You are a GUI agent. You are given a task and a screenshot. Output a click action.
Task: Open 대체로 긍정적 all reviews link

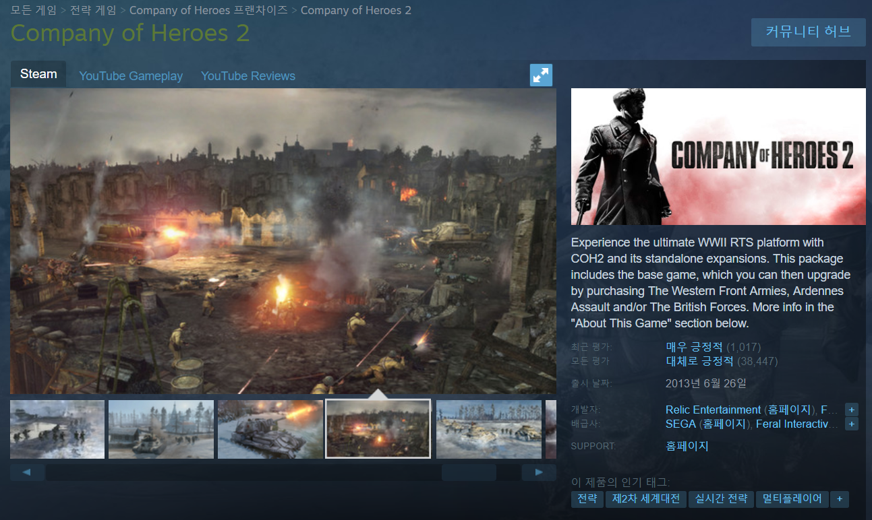[699, 361]
